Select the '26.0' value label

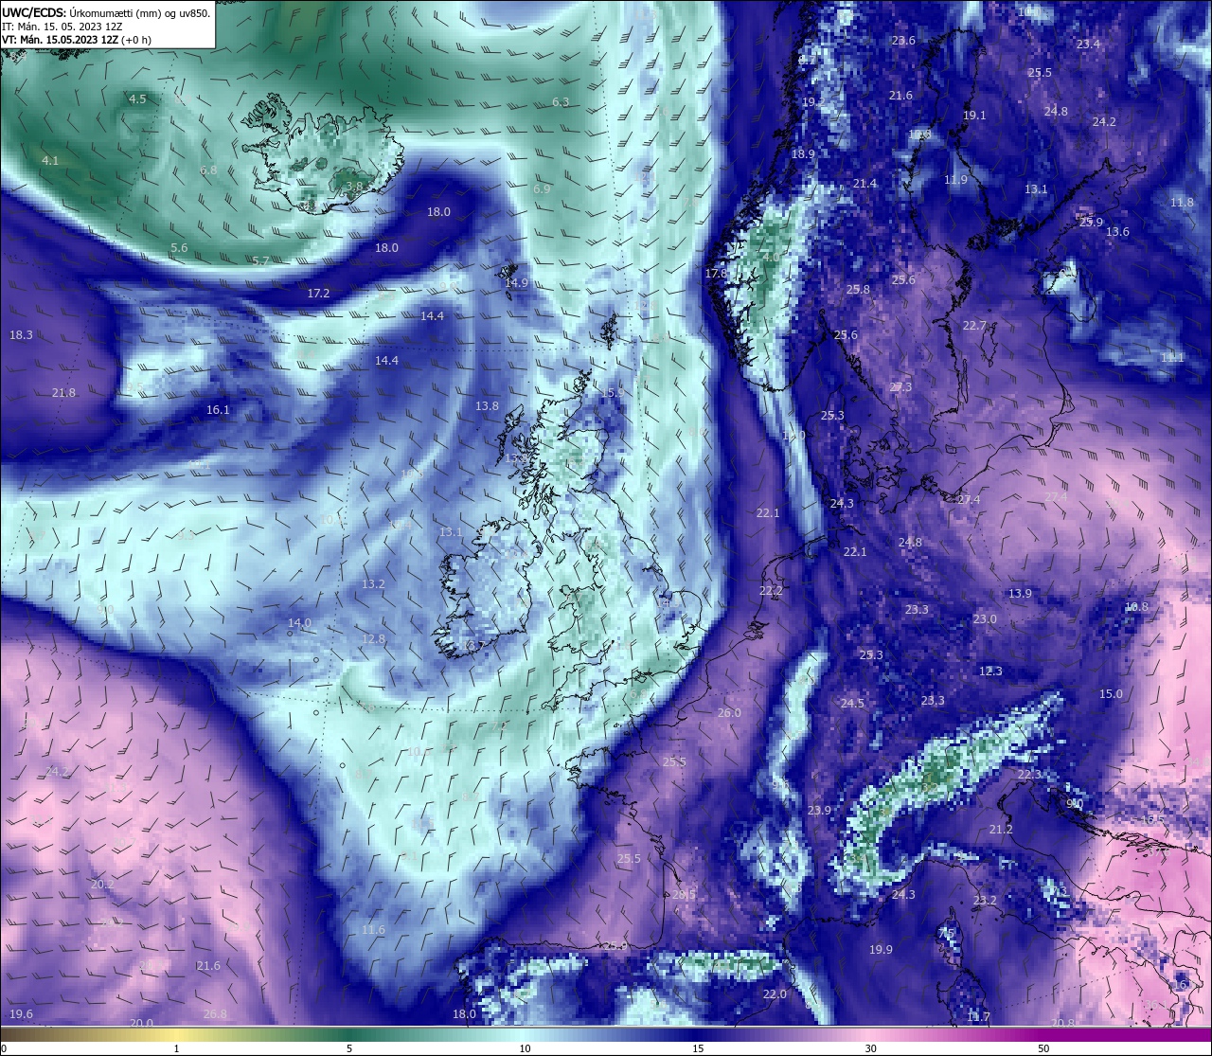729,713
